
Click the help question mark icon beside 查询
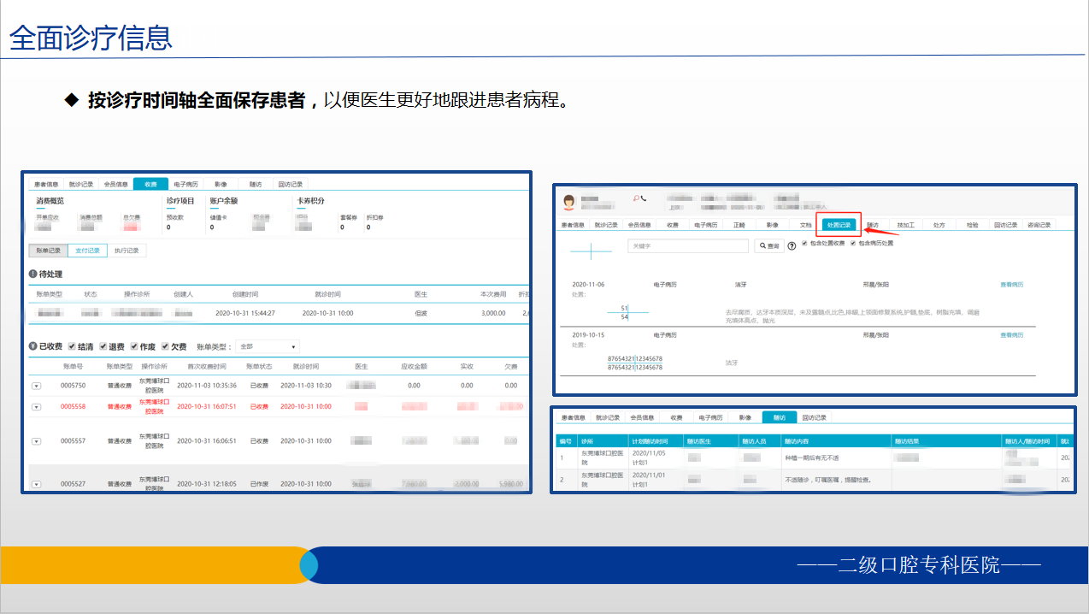tap(792, 245)
